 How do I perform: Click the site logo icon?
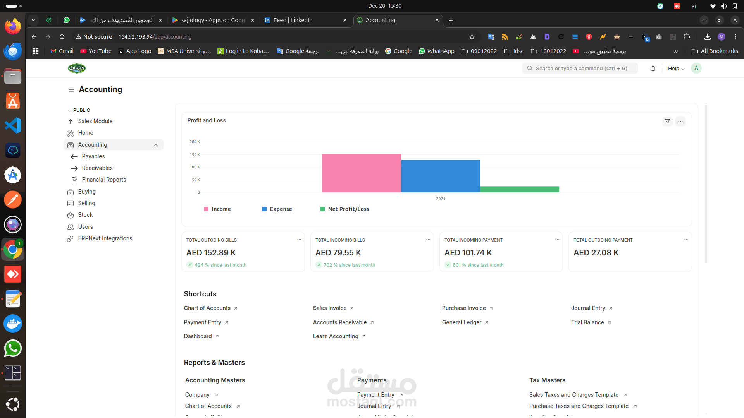[x=77, y=68]
